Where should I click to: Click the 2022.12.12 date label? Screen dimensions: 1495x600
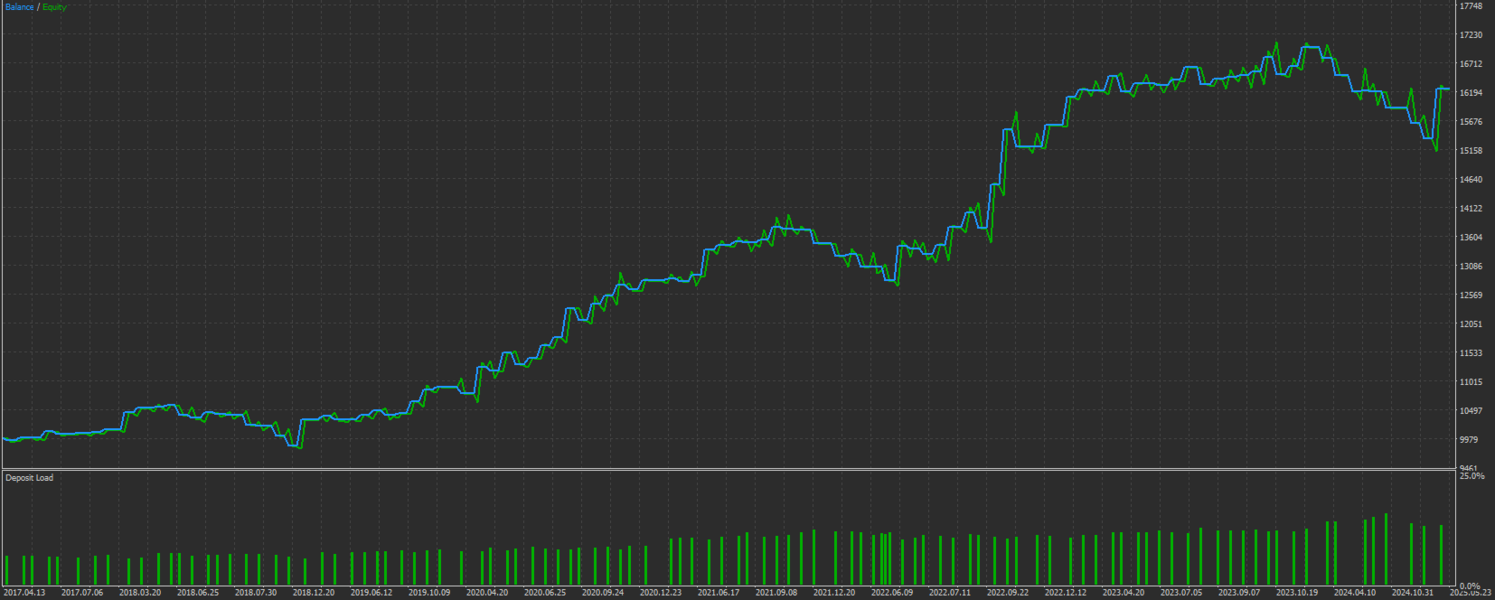click(x=1066, y=593)
